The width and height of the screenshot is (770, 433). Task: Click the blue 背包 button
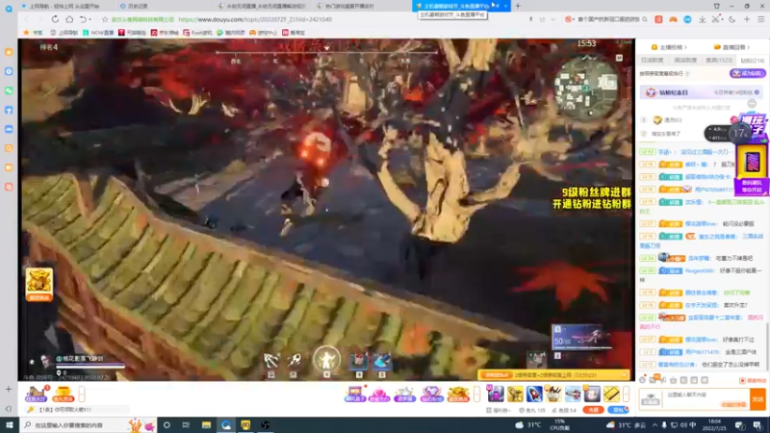pos(618,410)
